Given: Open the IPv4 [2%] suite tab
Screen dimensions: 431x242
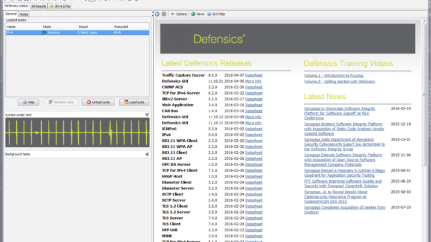Looking at the screenshot, I should [60, 6].
